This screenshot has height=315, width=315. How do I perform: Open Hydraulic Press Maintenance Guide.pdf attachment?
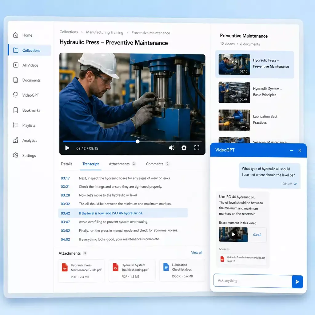(81, 271)
